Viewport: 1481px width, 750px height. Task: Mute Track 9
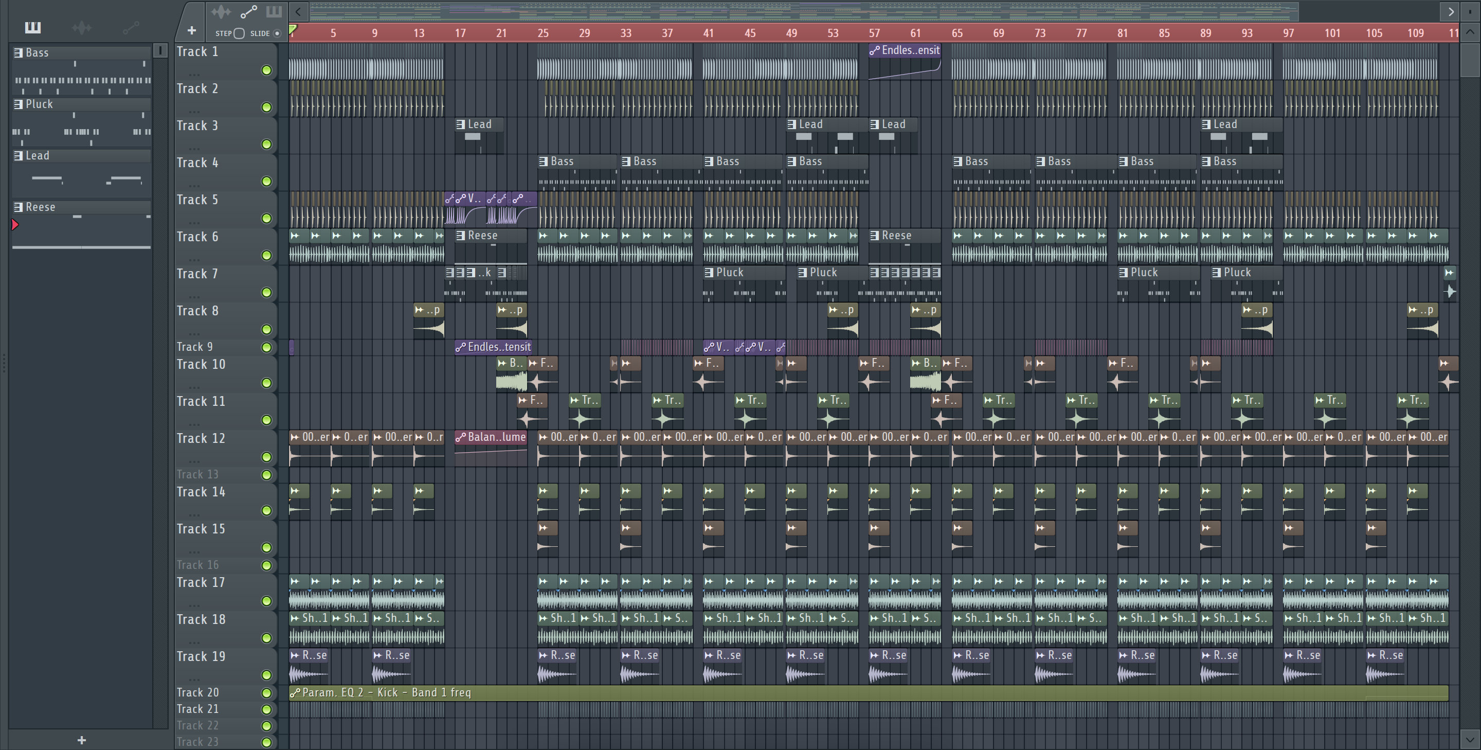(x=266, y=347)
